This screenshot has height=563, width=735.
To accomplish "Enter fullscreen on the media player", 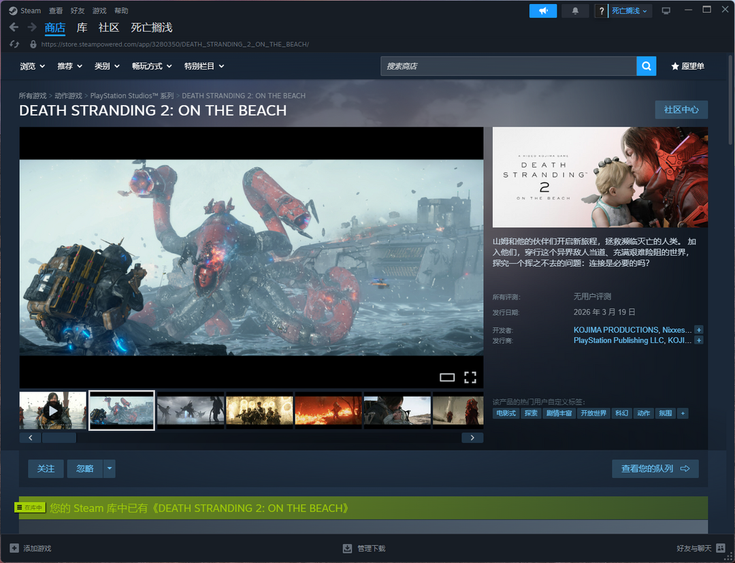I will coord(470,377).
